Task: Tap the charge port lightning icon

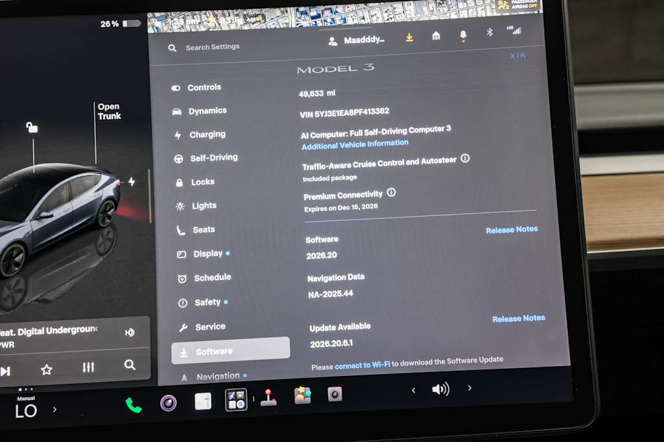Action: [132, 182]
